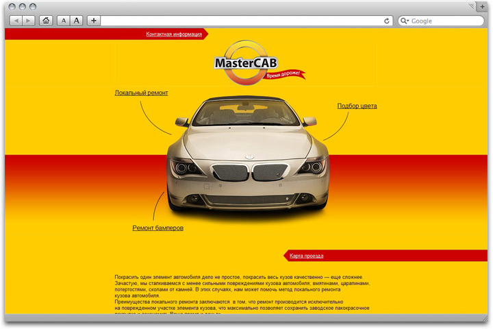Click the 'Время дороже!' slogan ribbon

285,75
